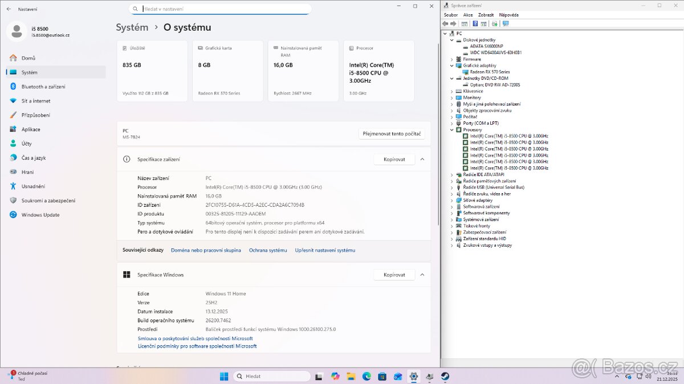Click the forward arrow in Device Manager toolbar
This screenshot has width=684, height=384.
pos(453,23)
